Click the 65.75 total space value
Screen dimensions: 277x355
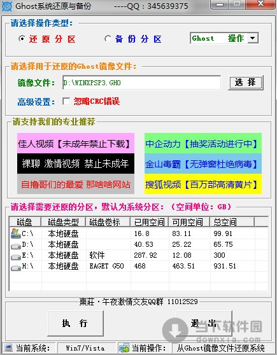coord(223,244)
